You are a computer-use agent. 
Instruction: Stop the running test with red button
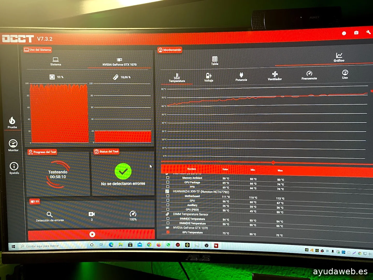coord(92,234)
